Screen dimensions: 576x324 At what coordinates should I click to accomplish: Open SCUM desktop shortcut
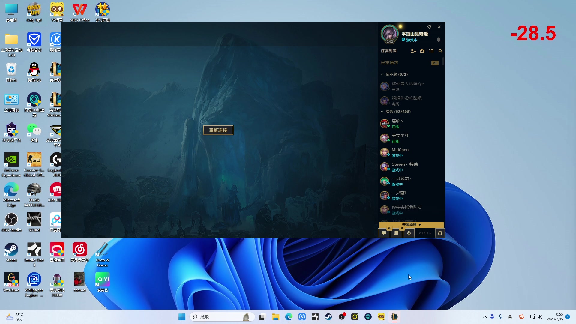click(34, 222)
